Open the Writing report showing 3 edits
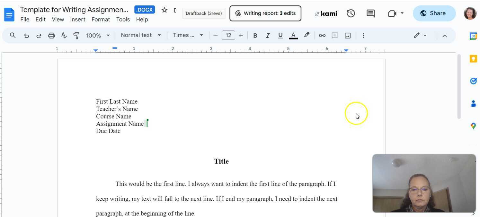The height and width of the screenshot is (217, 480). (265, 13)
